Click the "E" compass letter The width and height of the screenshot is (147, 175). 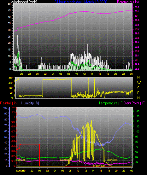[x=138, y=93]
